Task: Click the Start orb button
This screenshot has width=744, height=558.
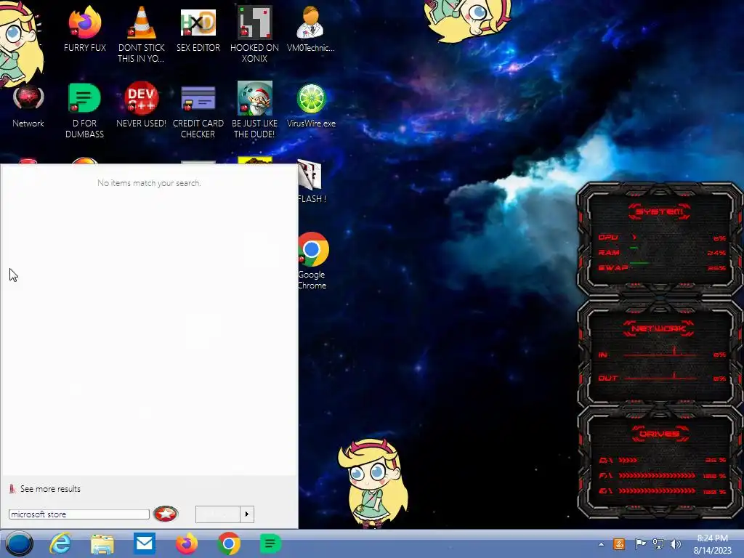Action: pos(19,543)
